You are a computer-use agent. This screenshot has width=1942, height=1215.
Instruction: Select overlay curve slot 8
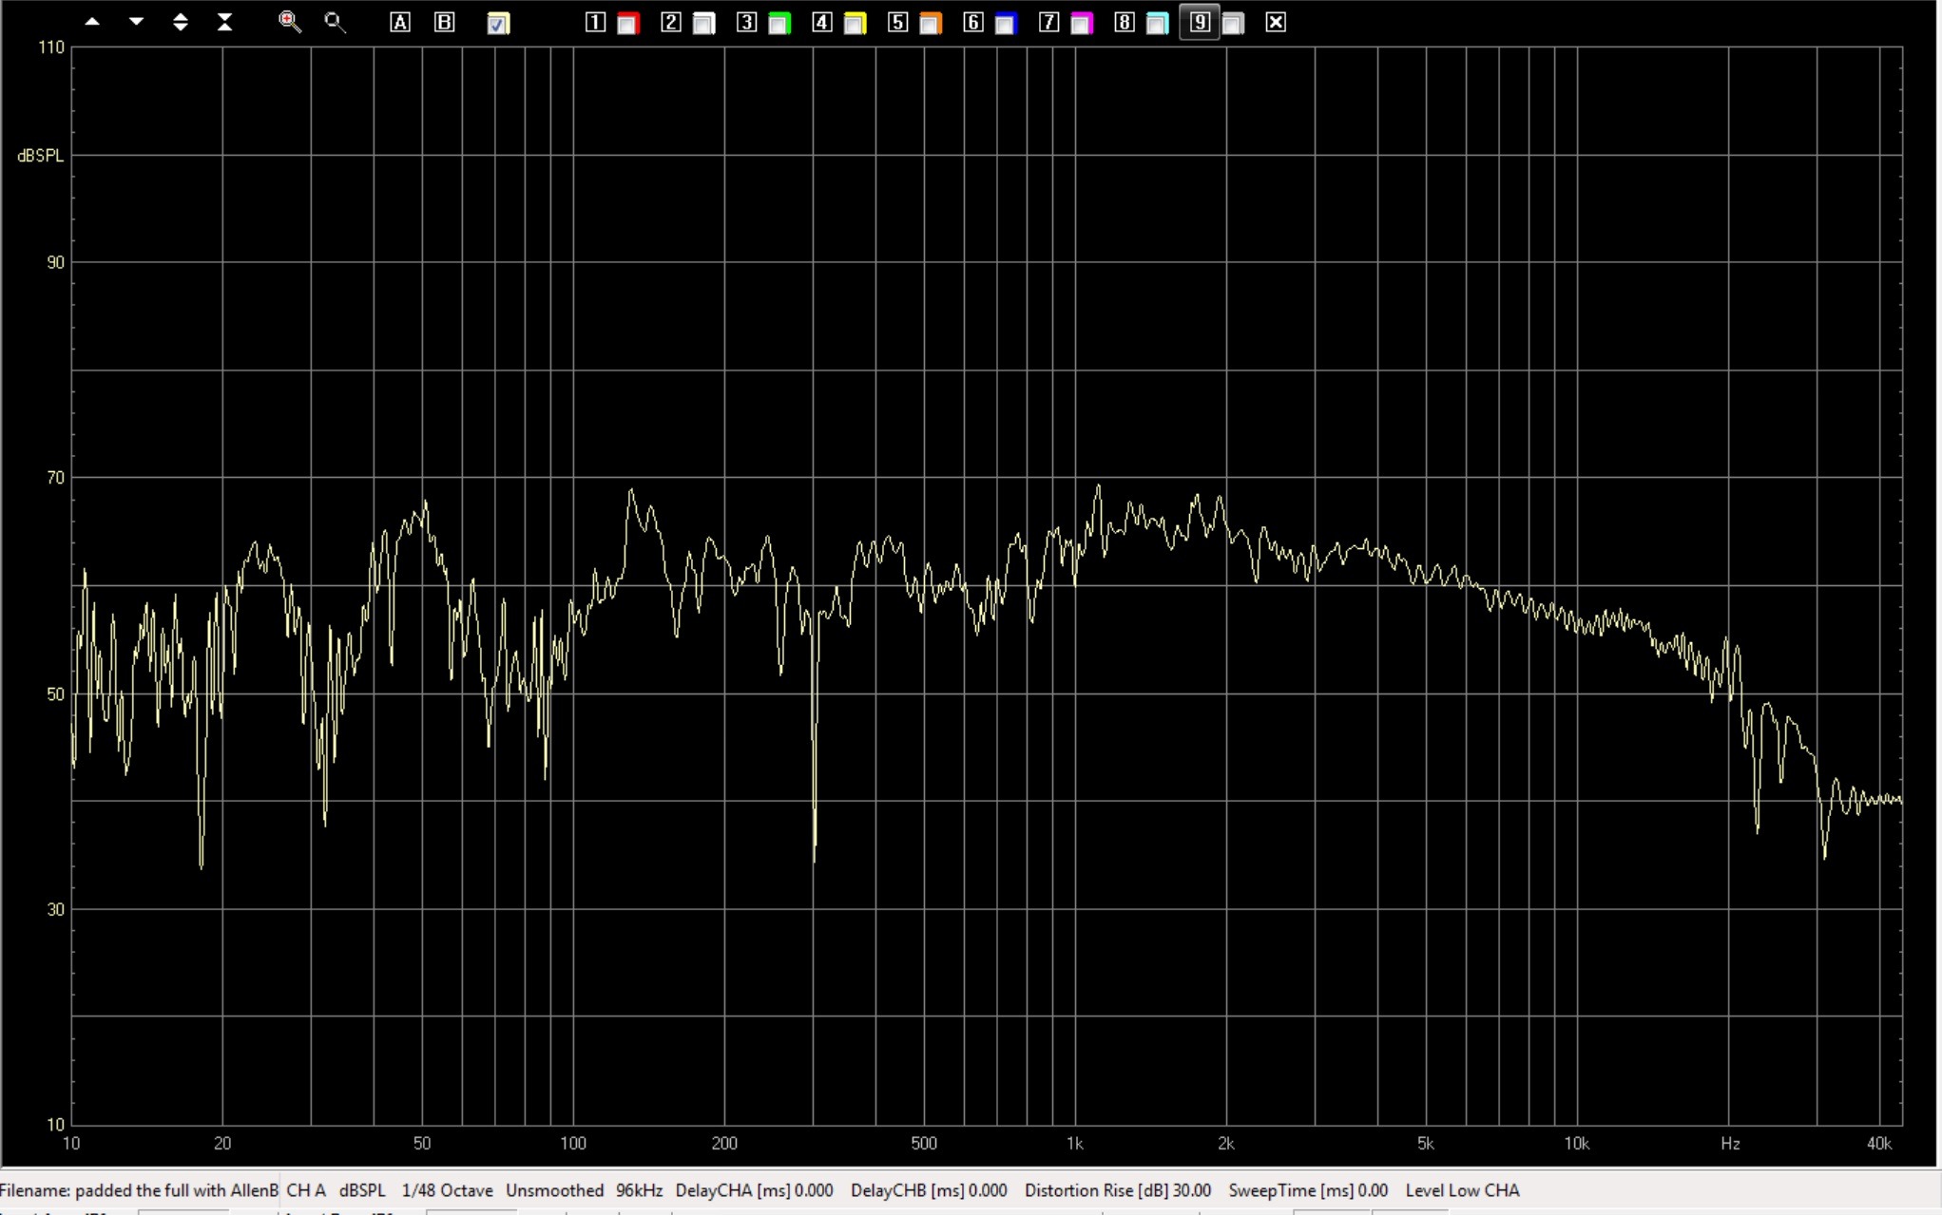[1125, 22]
